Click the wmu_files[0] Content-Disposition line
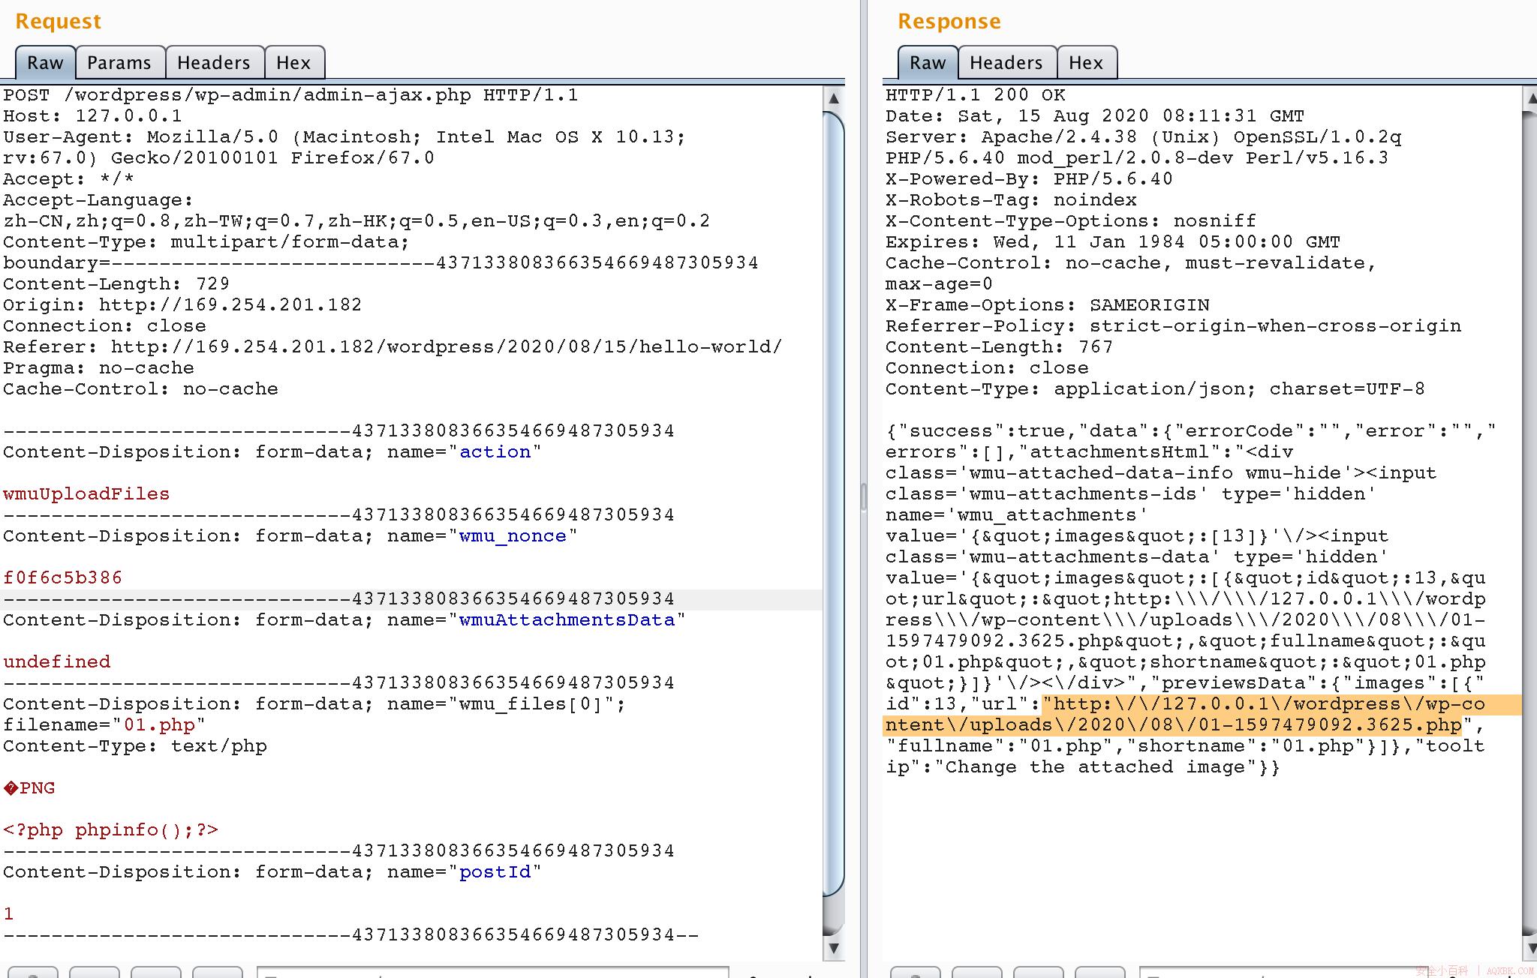The width and height of the screenshot is (1537, 978). click(314, 704)
